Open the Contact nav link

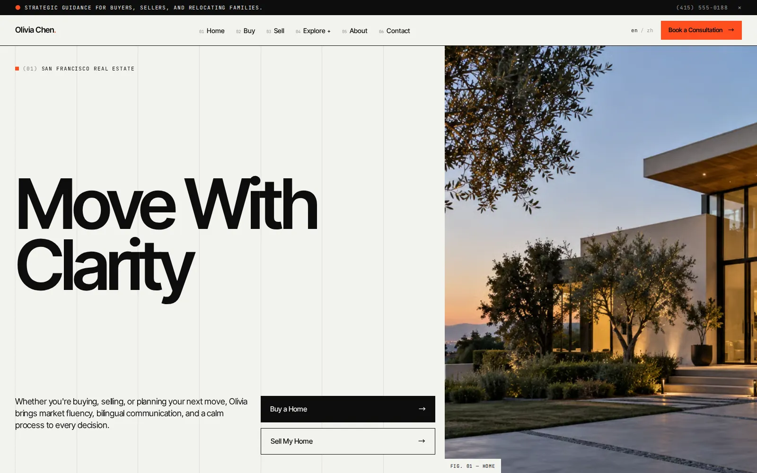[x=395, y=31]
